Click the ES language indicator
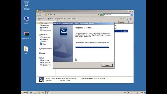167x94 pixels. tap(125, 93)
